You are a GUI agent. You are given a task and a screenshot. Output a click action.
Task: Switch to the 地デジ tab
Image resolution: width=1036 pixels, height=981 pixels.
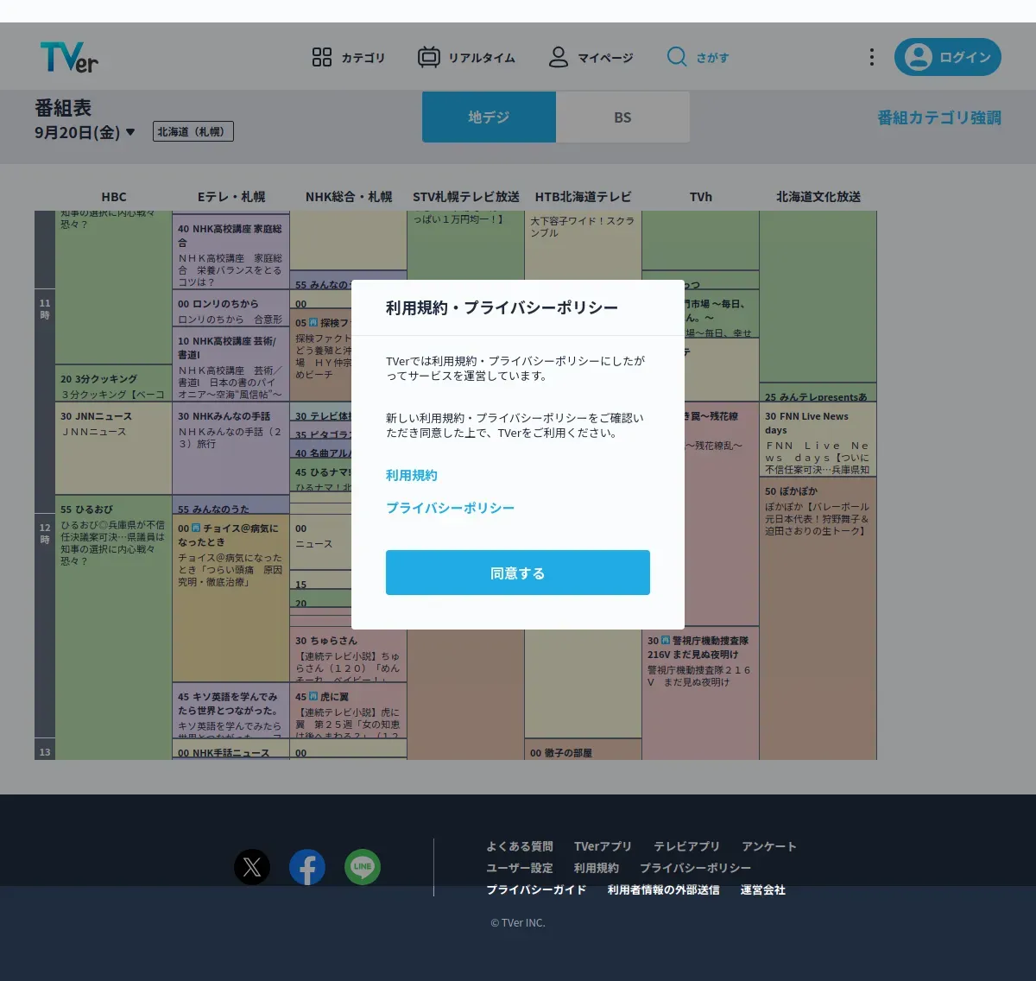pos(489,117)
